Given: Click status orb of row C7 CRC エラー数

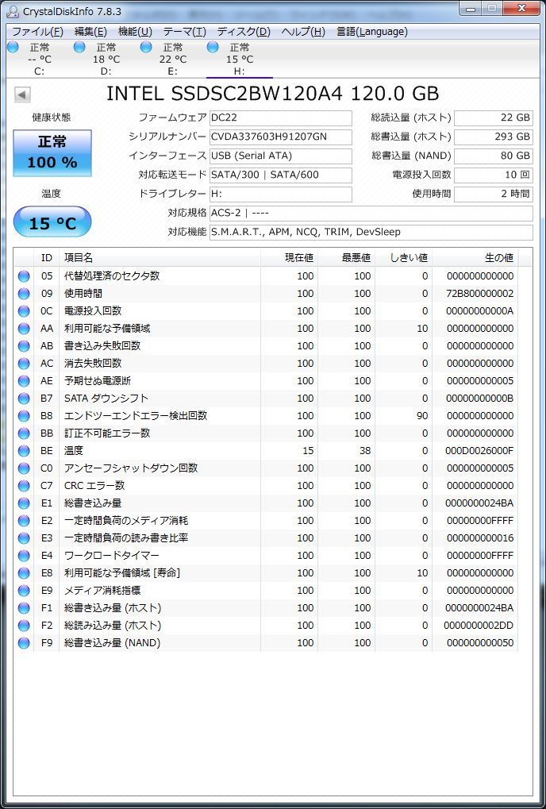Looking at the screenshot, I should coord(24,486).
